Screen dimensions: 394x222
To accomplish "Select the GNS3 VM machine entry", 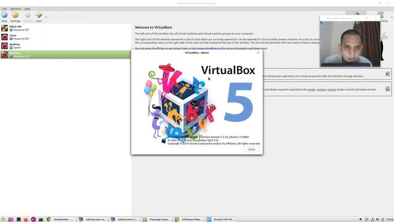I will coord(65,28).
